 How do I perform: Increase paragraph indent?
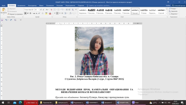pos(69,10)
